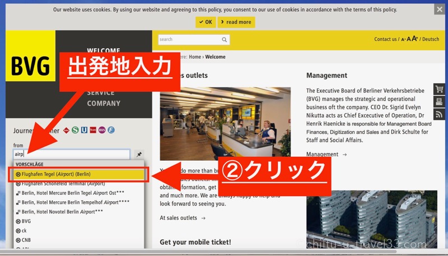Screen dimensions: 448x256
Task: Select Flughafen Tegel (Airport) (Berlin) suggestion
Action: pyautogui.click(x=78, y=174)
